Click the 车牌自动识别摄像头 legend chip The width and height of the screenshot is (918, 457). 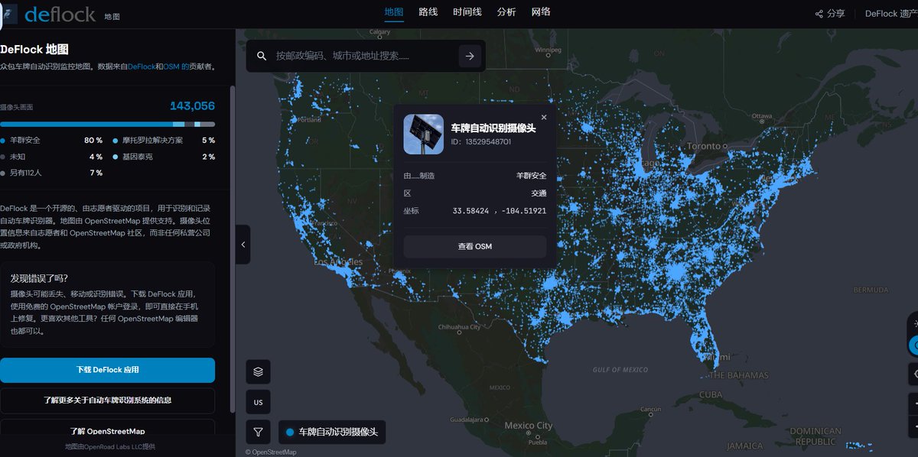click(x=332, y=433)
